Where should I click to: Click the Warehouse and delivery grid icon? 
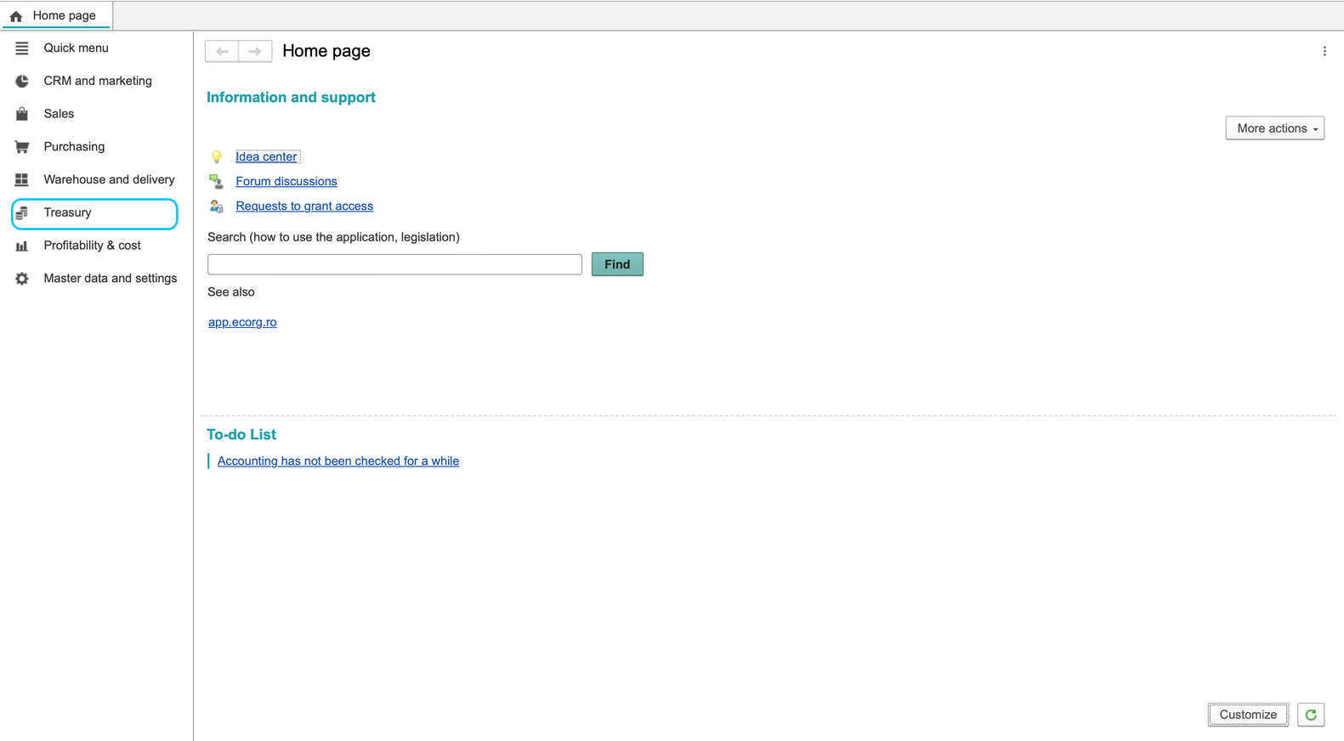point(22,180)
